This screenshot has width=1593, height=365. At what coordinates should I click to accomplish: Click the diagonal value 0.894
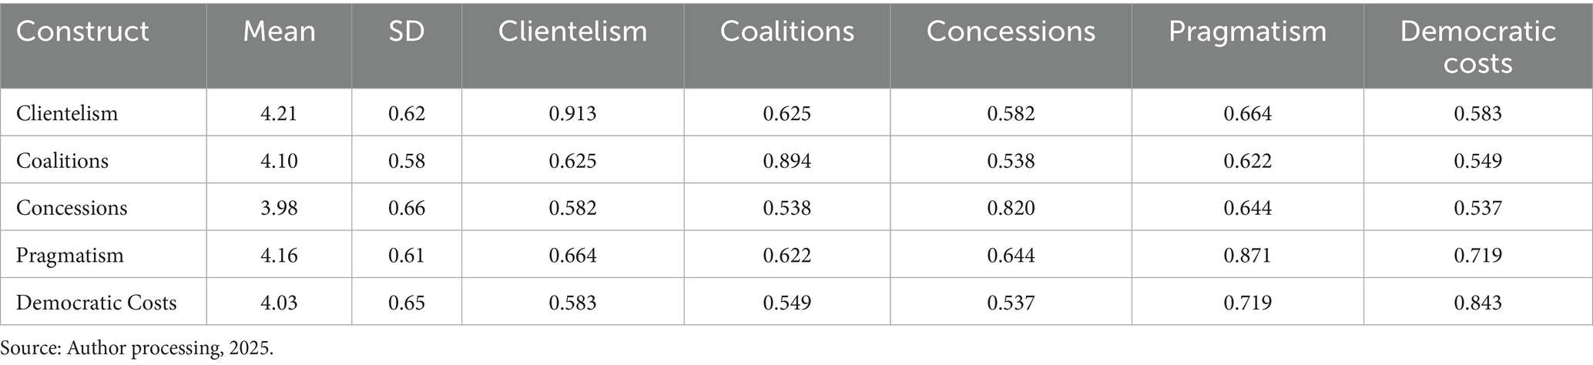pos(786,160)
